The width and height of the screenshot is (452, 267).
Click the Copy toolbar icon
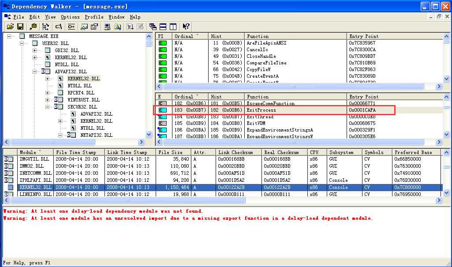pos(33,27)
